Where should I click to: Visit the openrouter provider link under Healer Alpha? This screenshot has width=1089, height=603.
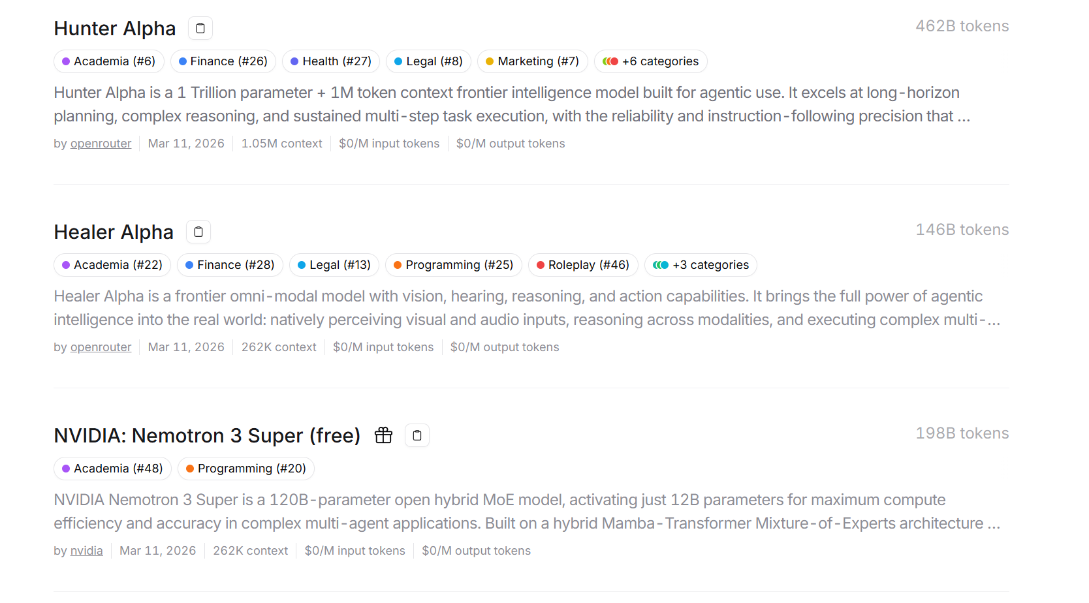point(101,347)
